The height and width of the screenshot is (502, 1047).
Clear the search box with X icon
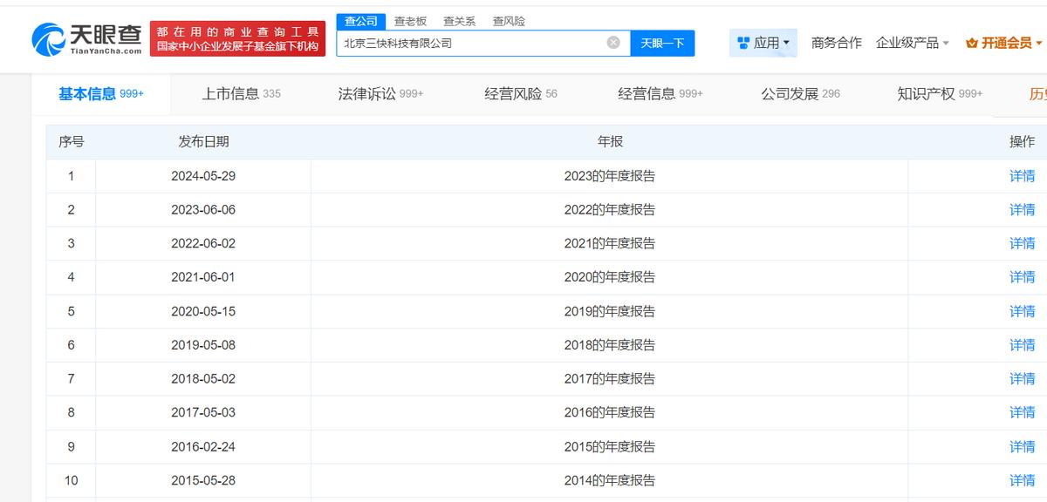tap(613, 43)
